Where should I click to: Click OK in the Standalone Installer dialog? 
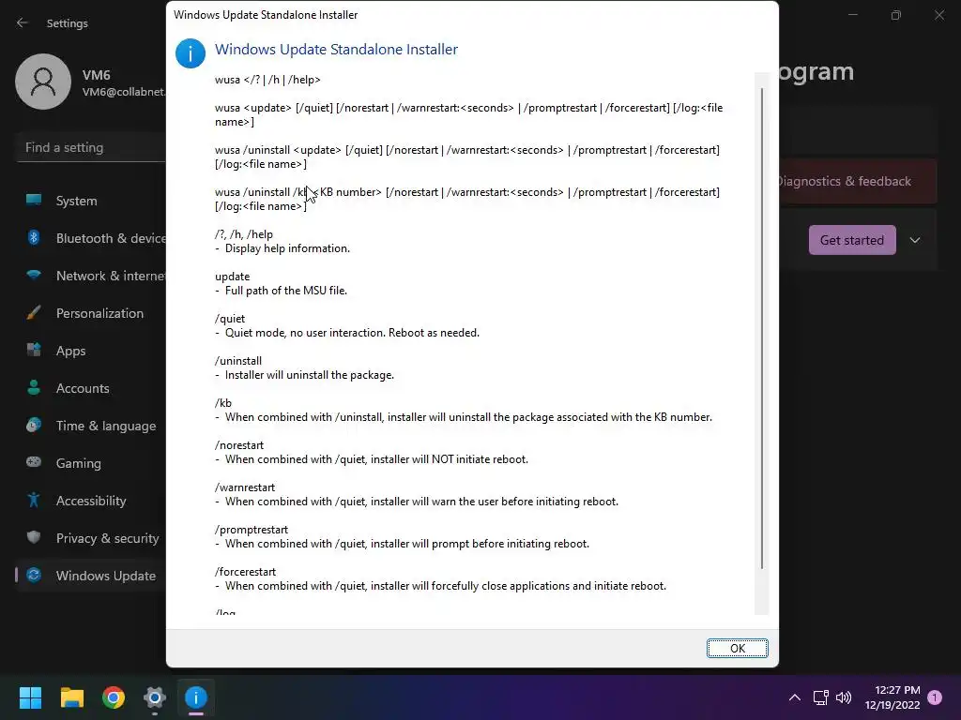coord(737,649)
